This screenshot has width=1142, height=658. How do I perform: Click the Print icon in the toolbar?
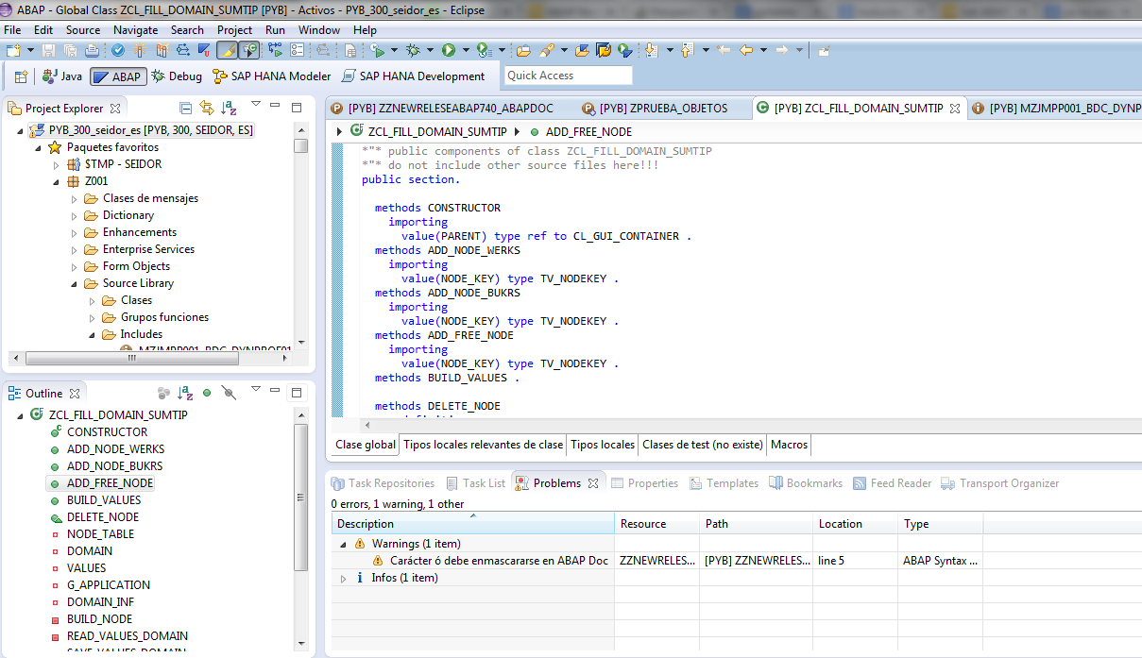pos(94,49)
